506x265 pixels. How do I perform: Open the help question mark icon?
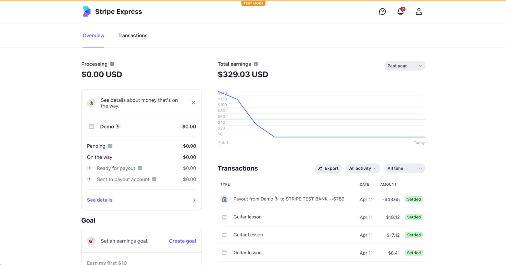382,12
